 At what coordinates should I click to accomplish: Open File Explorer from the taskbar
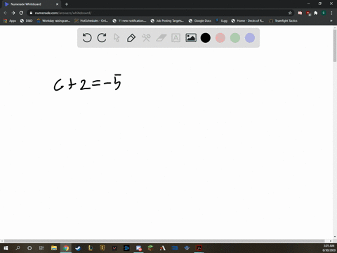[54, 248]
